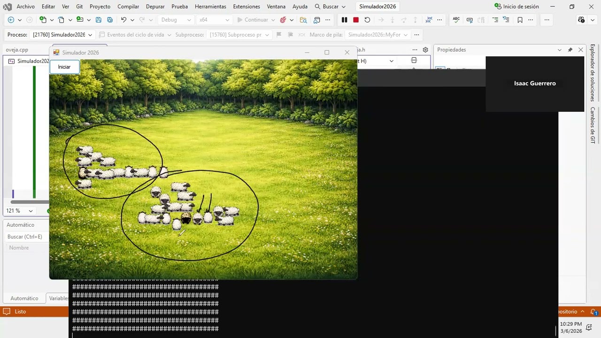
Task: Click the Copilot status icon
Action: click(581, 20)
